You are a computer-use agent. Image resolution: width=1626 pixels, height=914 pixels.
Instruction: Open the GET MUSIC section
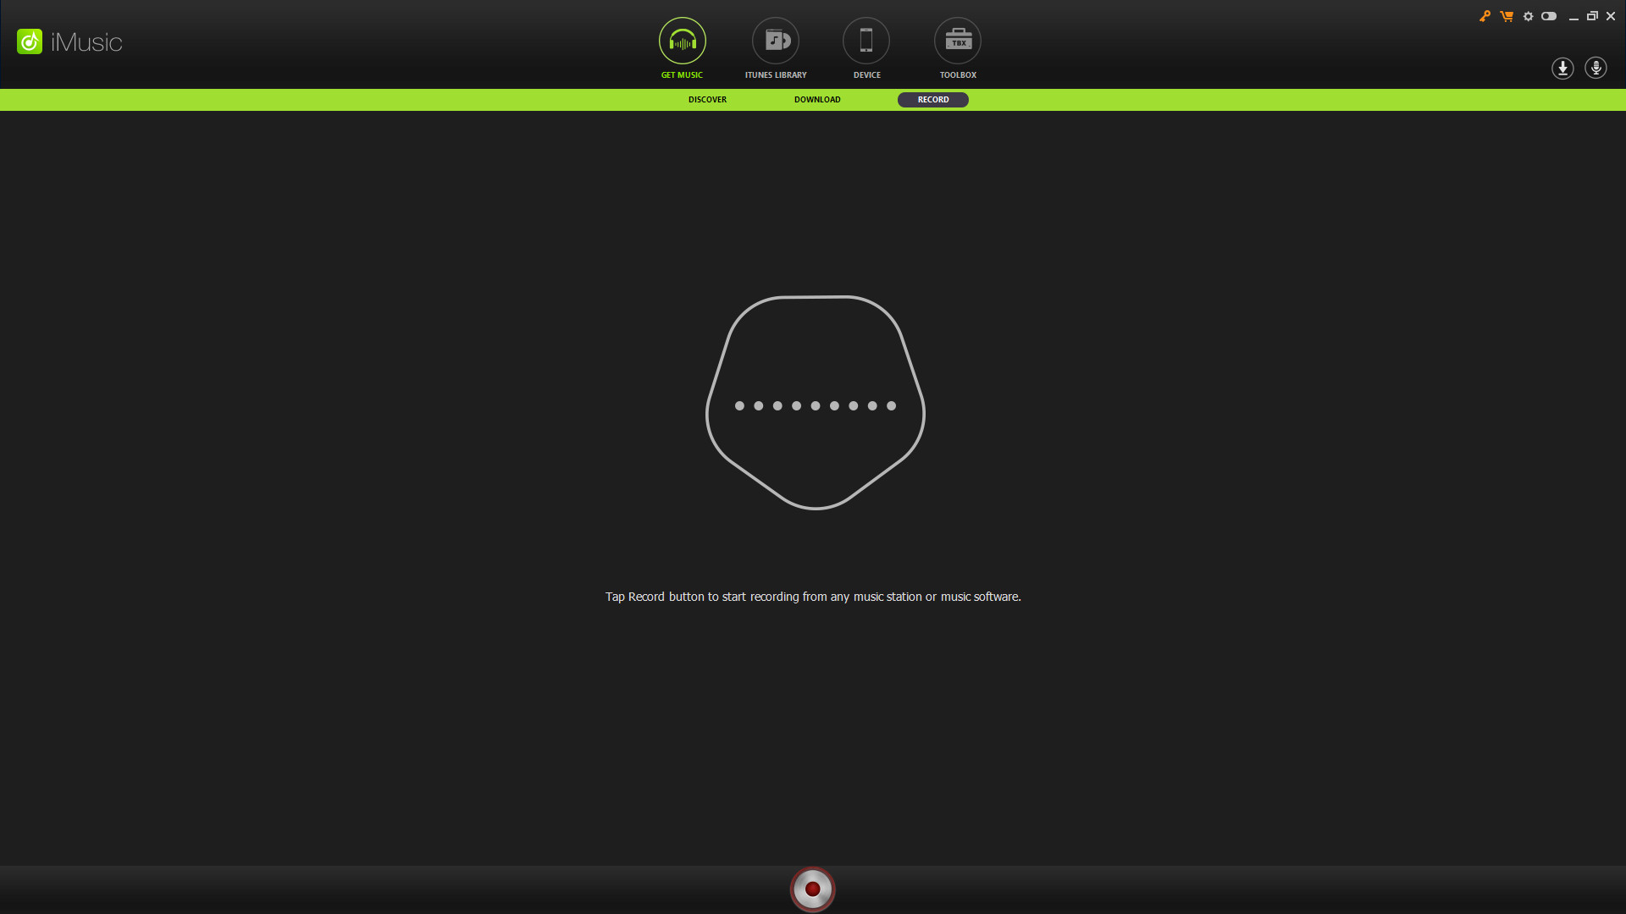click(x=682, y=41)
